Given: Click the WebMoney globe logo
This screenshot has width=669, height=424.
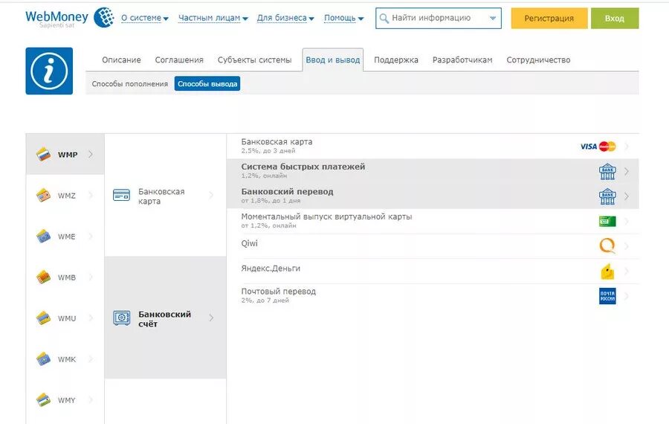Looking at the screenshot, I should pyautogui.click(x=104, y=18).
